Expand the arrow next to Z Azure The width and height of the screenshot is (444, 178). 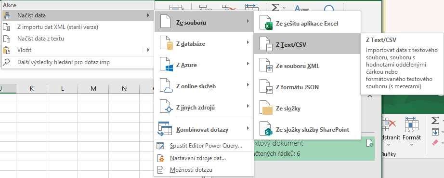click(248, 64)
